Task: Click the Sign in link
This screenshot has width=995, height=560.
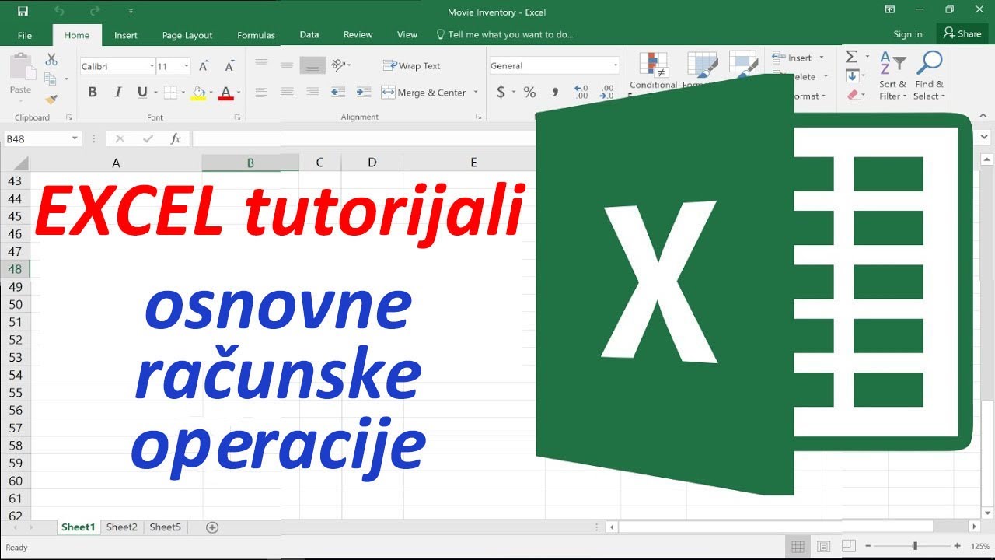Action: [908, 34]
